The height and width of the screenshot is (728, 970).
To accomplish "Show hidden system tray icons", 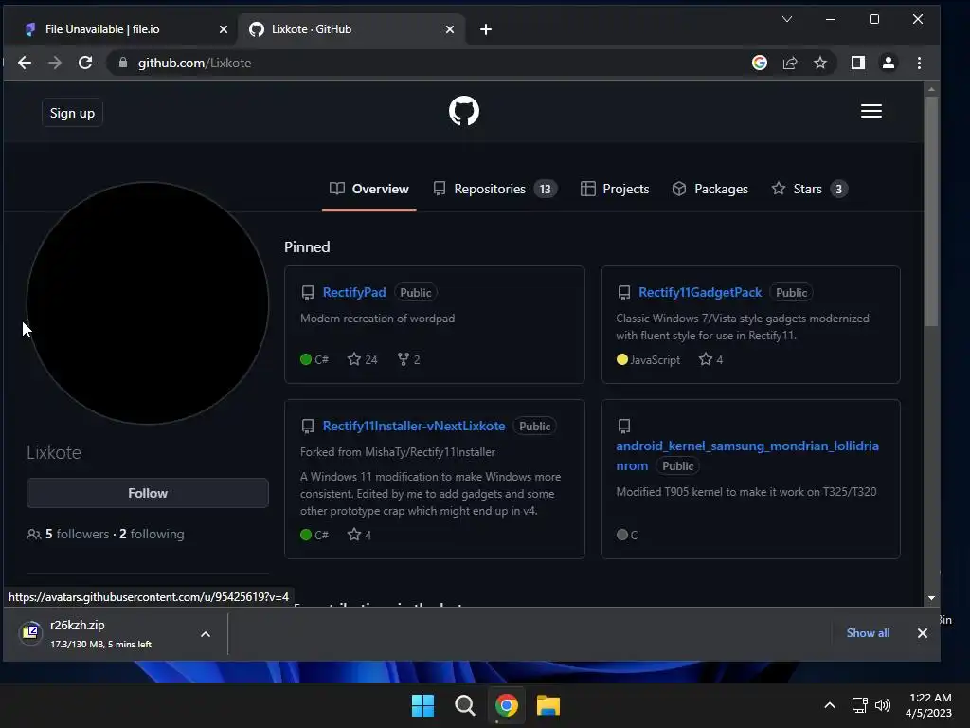I will (830, 705).
